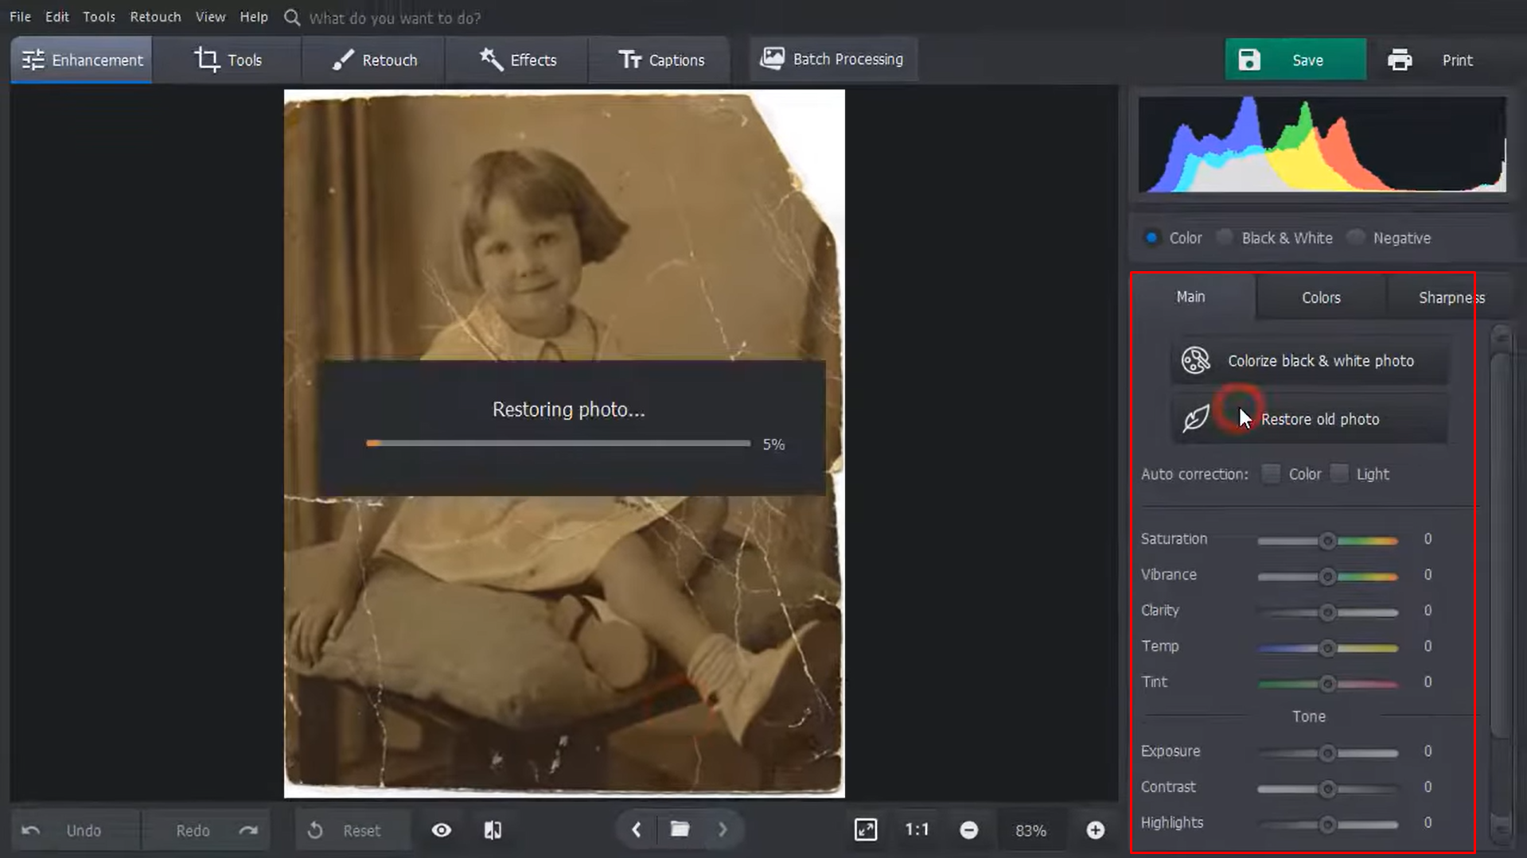Click the Print icon
The height and width of the screenshot is (858, 1527).
1400,59
